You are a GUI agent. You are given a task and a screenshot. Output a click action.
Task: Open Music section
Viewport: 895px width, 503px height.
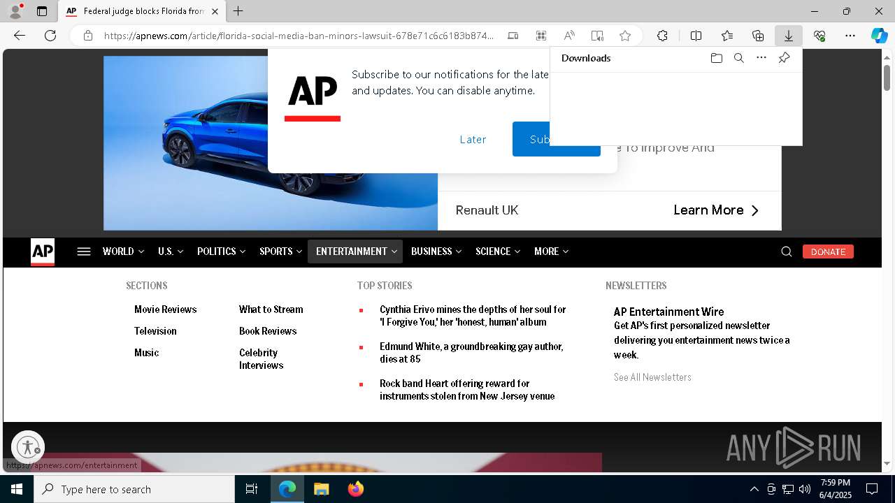(146, 353)
